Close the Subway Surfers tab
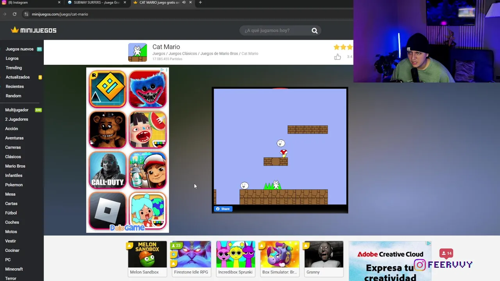 click(125, 2)
